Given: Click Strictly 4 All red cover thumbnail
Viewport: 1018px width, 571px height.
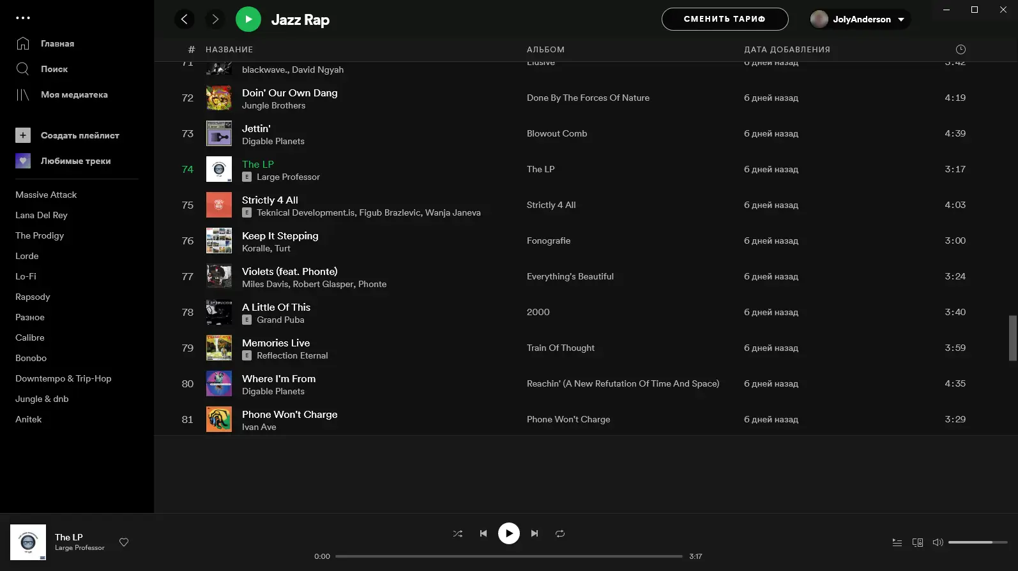Looking at the screenshot, I should [x=219, y=205].
